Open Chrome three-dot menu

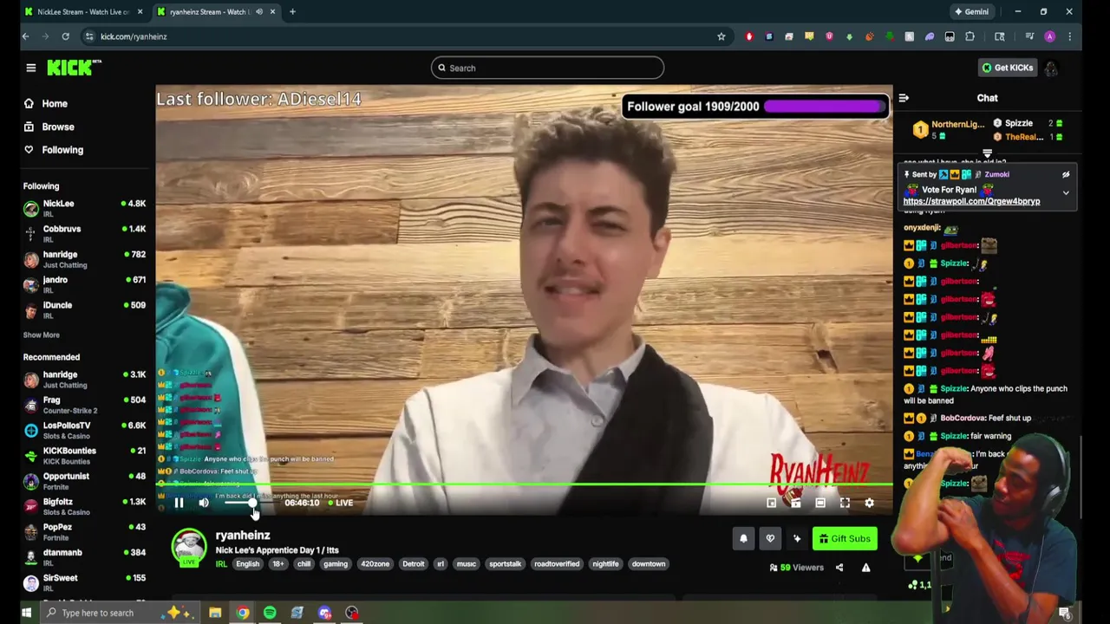pos(1070,36)
